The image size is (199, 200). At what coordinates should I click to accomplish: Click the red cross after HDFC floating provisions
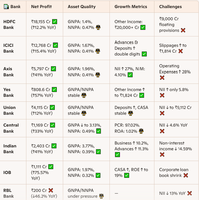tap(183, 30)
